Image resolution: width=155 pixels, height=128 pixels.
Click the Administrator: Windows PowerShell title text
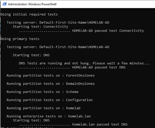pyautogui.click(x=32, y=4)
